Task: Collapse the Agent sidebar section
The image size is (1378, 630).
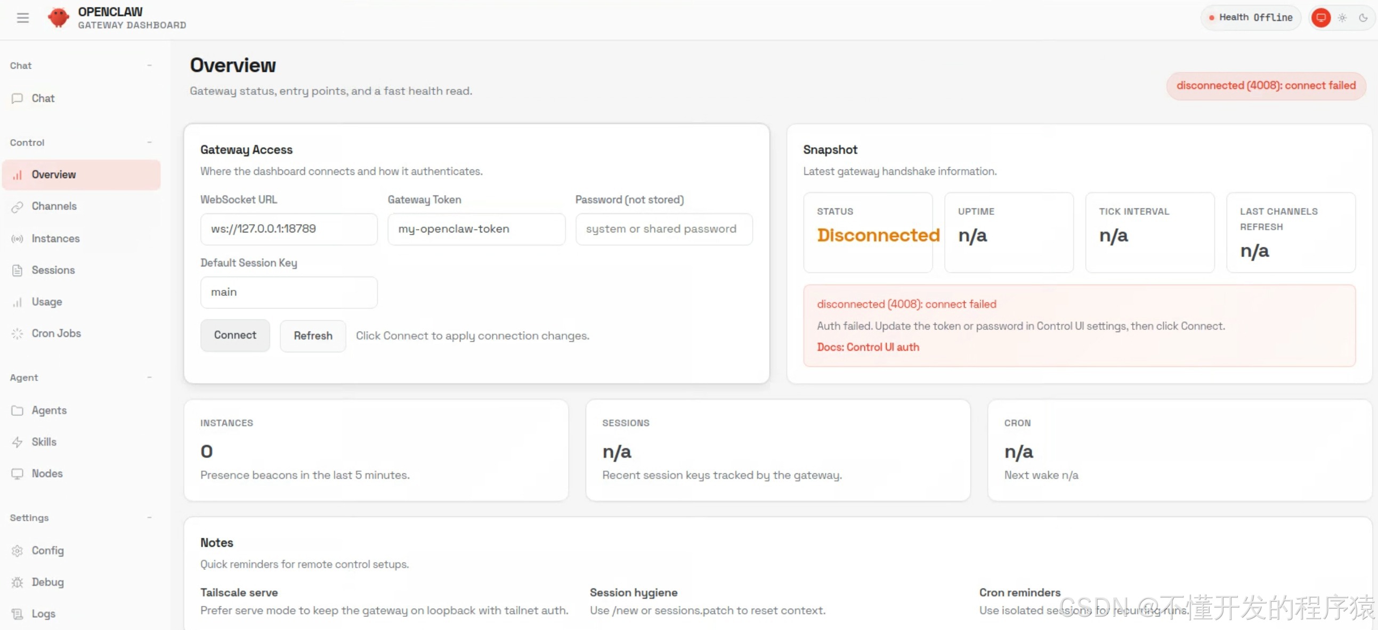Action: coord(149,377)
